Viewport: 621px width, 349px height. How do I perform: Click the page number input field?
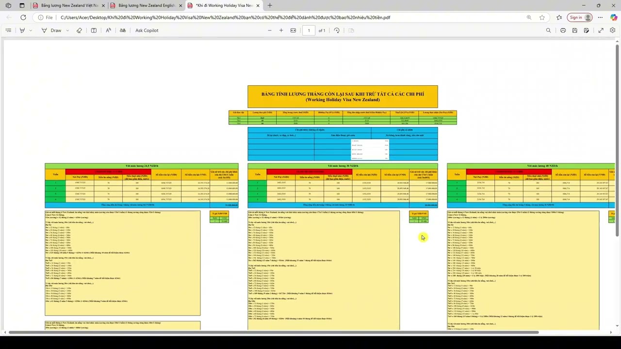tap(309, 30)
